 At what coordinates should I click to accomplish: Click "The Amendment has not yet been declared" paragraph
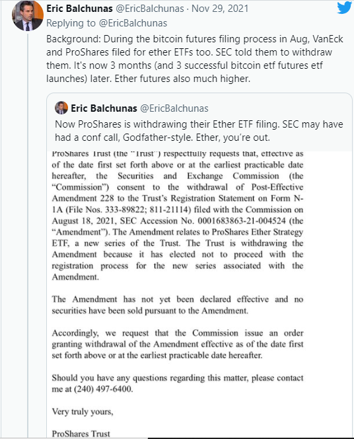coord(178,305)
